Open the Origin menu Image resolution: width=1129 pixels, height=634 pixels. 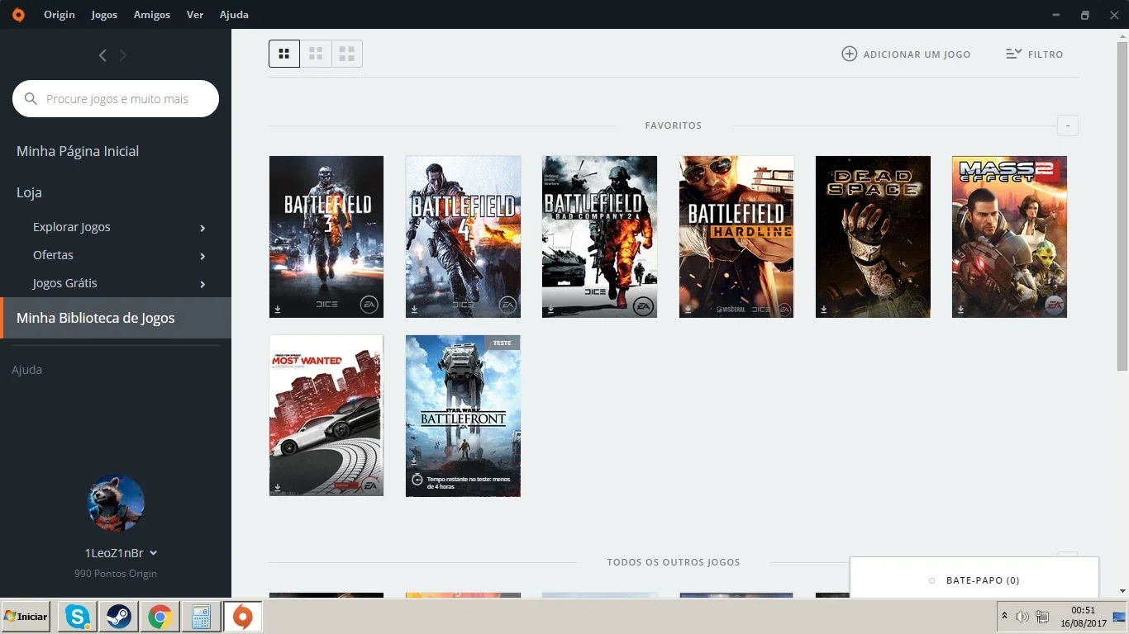pos(60,15)
